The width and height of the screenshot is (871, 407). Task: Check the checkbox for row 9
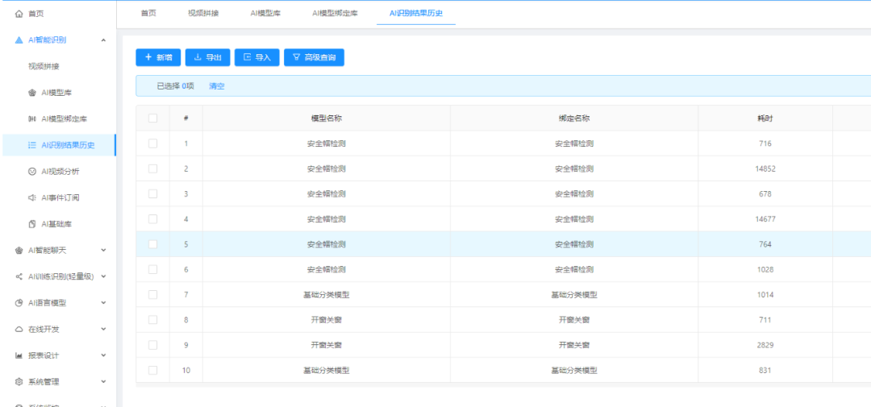pyautogui.click(x=152, y=345)
